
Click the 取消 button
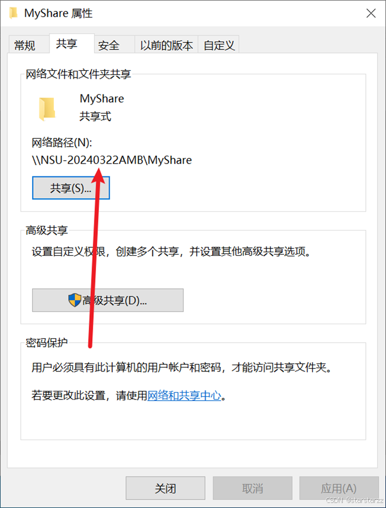(x=253, y=488)
